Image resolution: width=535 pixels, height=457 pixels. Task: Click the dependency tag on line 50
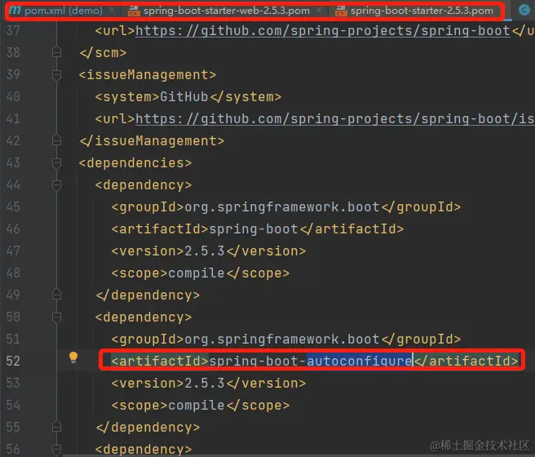point(144,317)
